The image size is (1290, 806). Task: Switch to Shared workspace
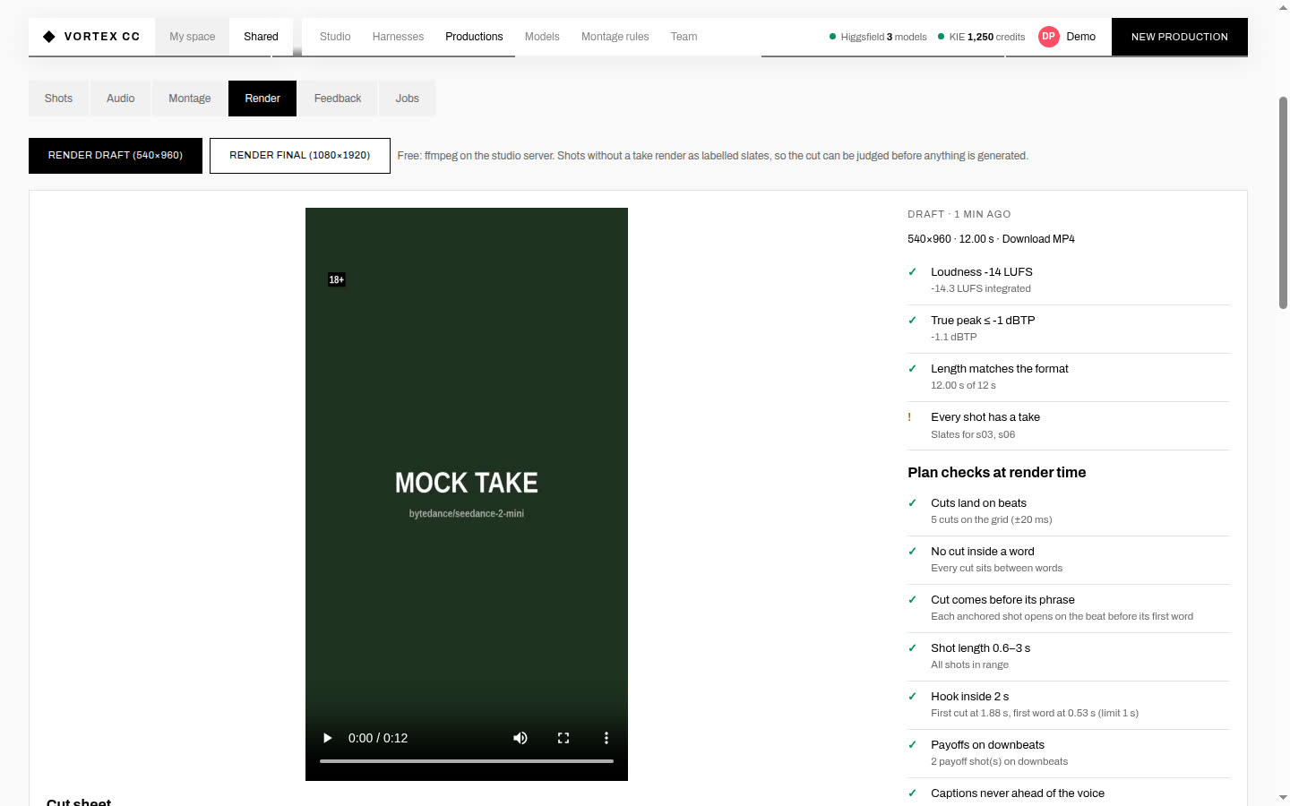[261, 37]
